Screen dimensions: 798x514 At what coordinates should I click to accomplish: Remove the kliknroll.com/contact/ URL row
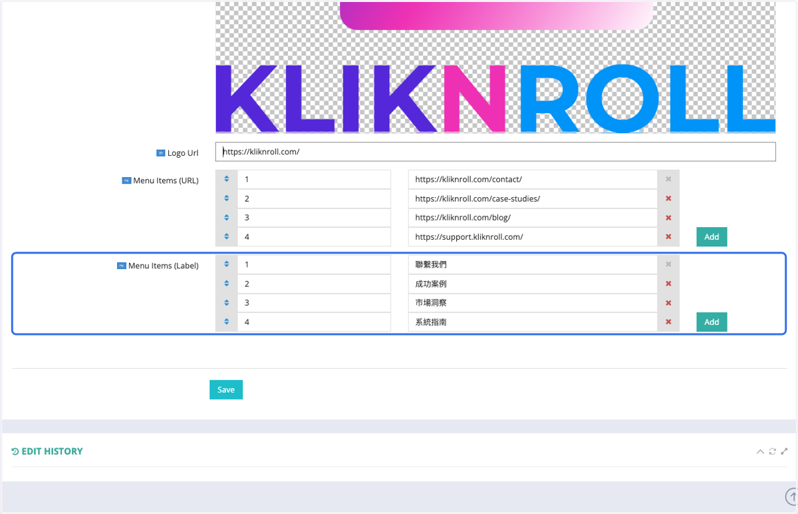point(668,180)
